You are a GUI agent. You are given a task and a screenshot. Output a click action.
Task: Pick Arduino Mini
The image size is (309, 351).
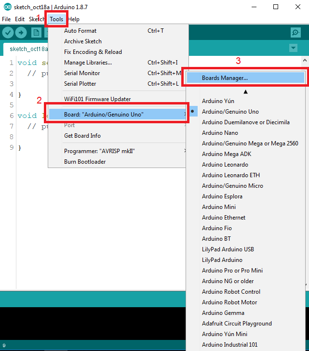point(245,207)
